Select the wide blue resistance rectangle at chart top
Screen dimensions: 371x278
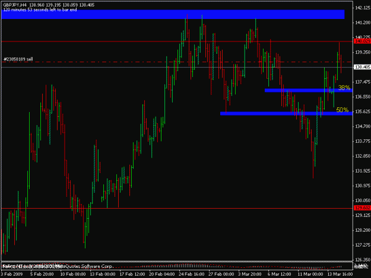click(173, 14)
